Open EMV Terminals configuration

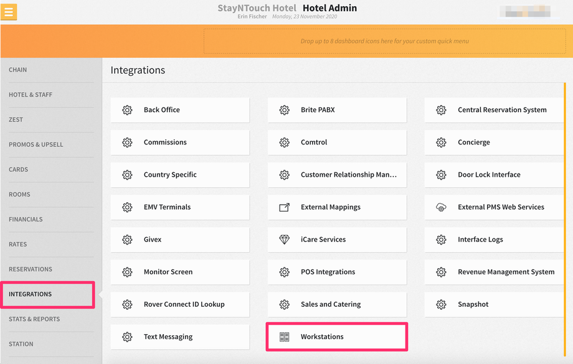point(180,207)
